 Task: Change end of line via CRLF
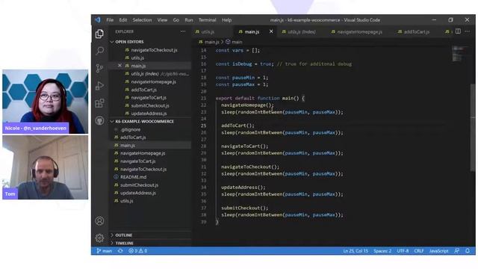click(x=419, y=251)
